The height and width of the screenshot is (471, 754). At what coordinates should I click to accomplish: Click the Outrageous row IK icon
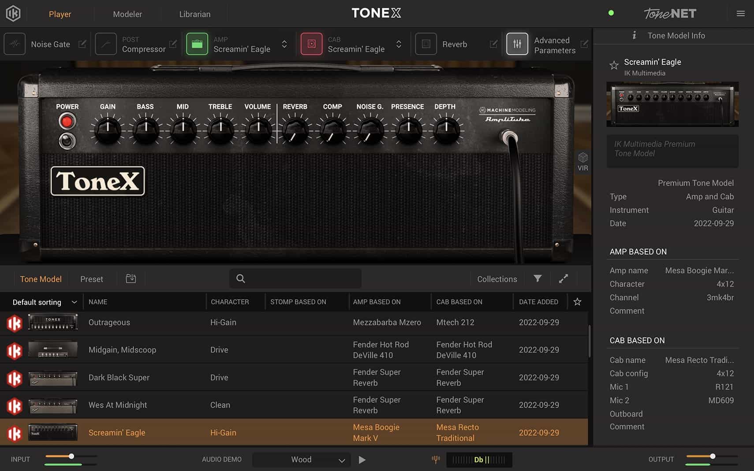click(x=14, y=323)
